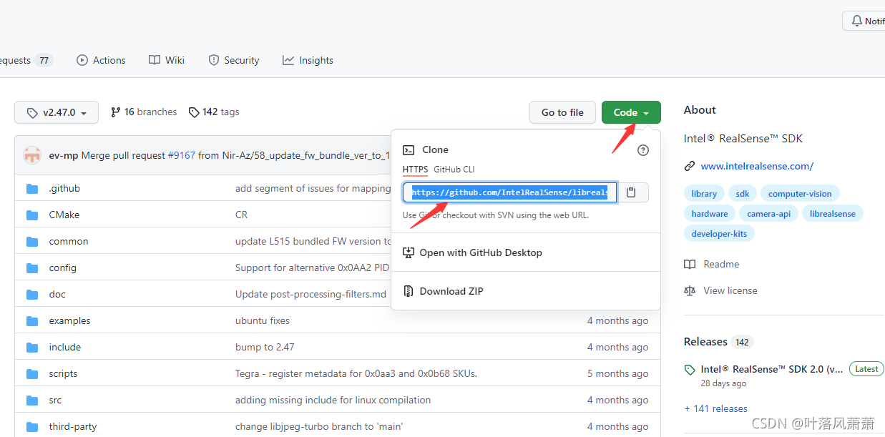The width and height of the screenshot is (885, 437).
Task: Select the HTTPS clone tab
Action: tap(415, 170)
